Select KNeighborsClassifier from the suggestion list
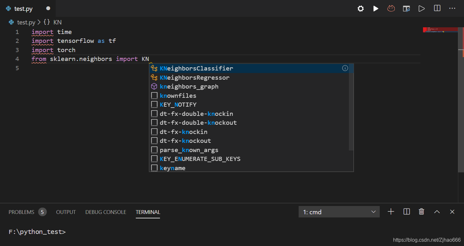 [x=196, y=68]
